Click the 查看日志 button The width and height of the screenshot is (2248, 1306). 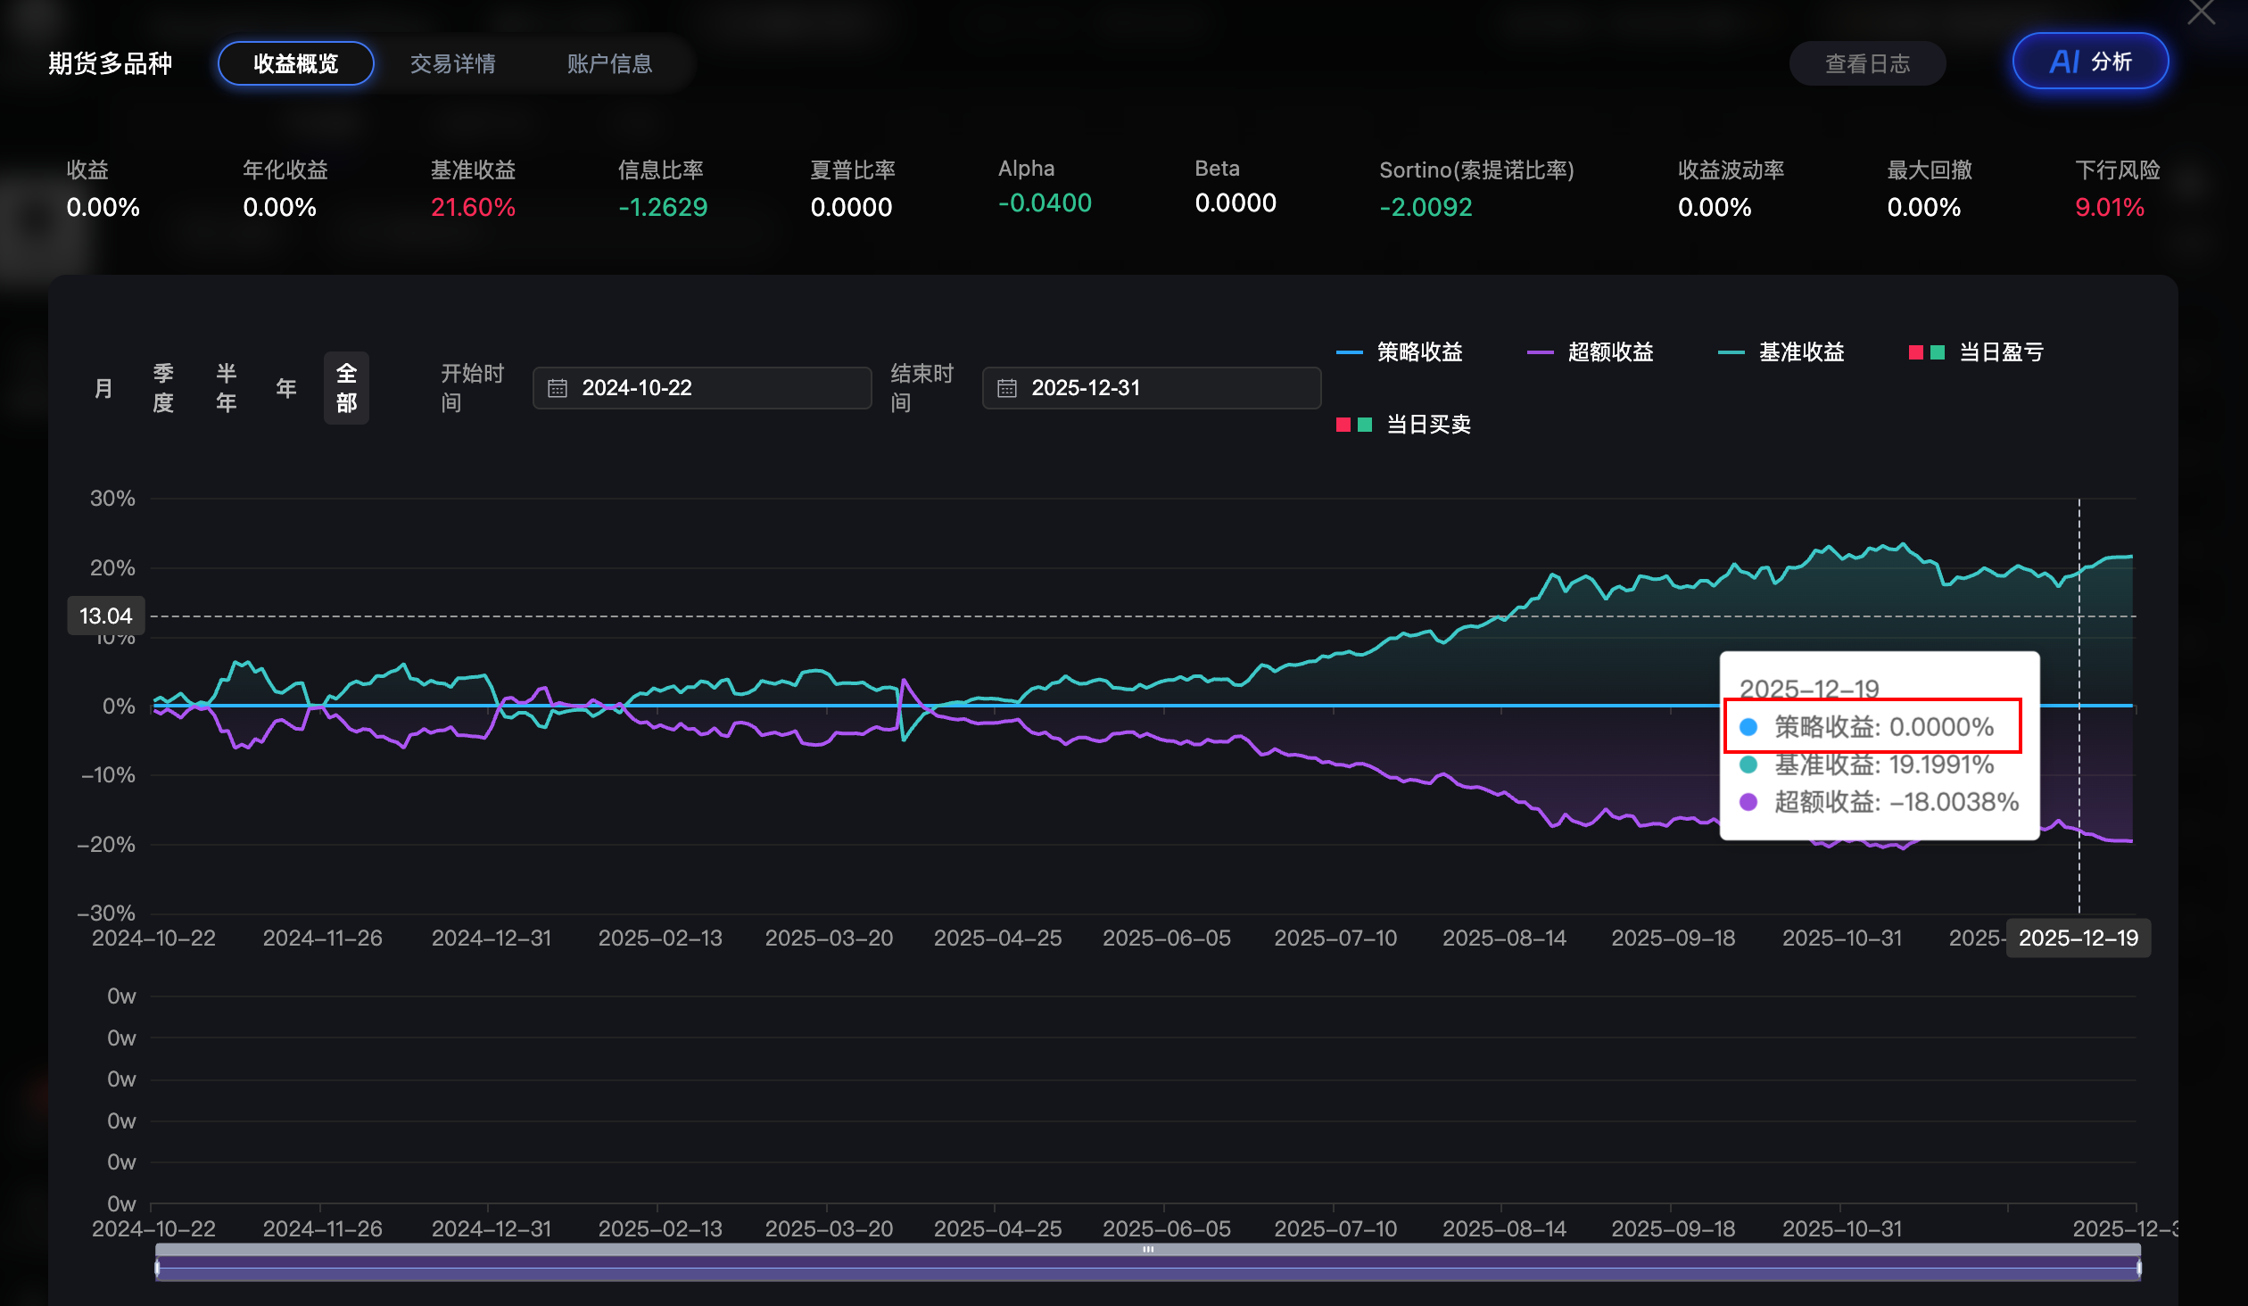[x=1867, y=63]
